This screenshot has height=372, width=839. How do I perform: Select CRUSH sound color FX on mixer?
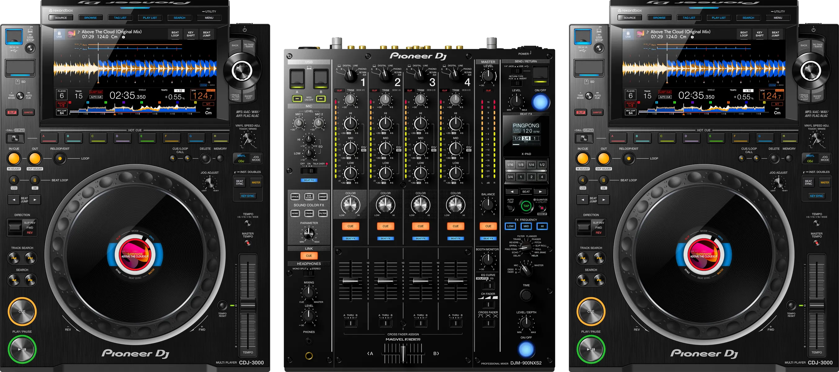click(x=309, y=214)
